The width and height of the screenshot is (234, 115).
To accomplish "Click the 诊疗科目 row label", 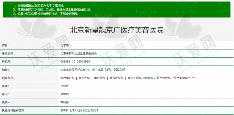I will pyautogui.click(x=8, y=78).
